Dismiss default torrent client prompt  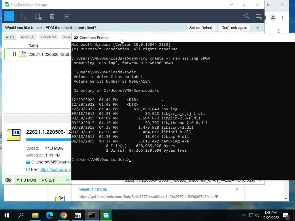coord(258,28)
